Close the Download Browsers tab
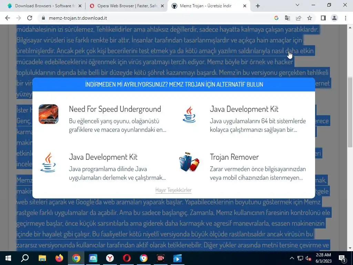Image resolution: width=353 pixels, height=265 pixels. click(x=80, y=6)
